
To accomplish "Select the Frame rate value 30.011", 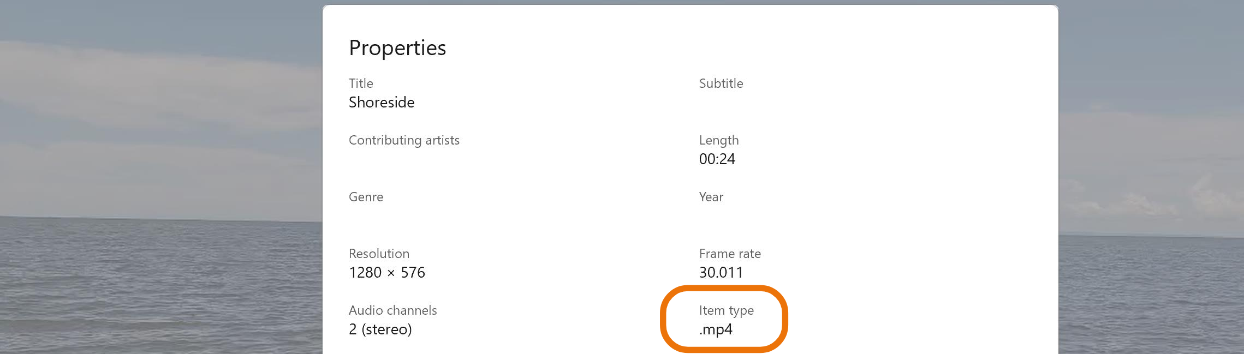I will pyautogui.click(x=721, y=273).
